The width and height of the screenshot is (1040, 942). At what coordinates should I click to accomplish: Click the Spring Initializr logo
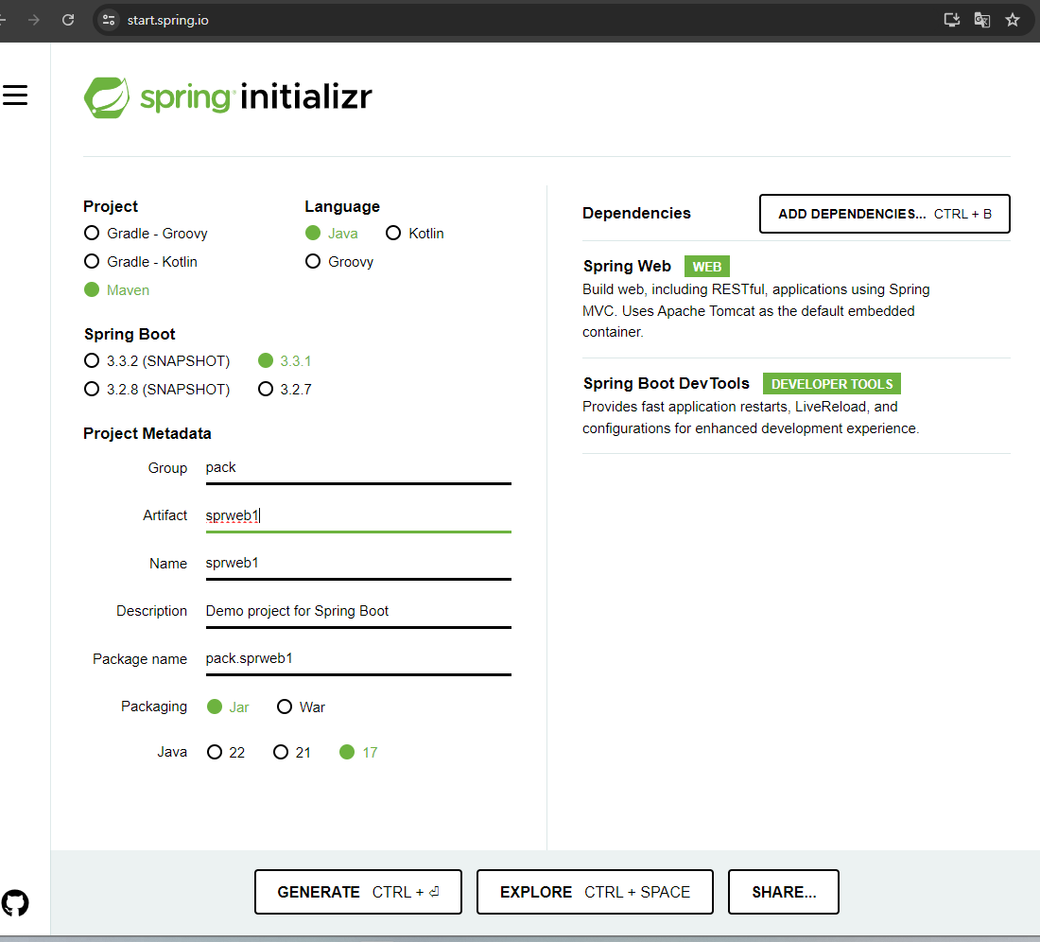click(228, 97)
